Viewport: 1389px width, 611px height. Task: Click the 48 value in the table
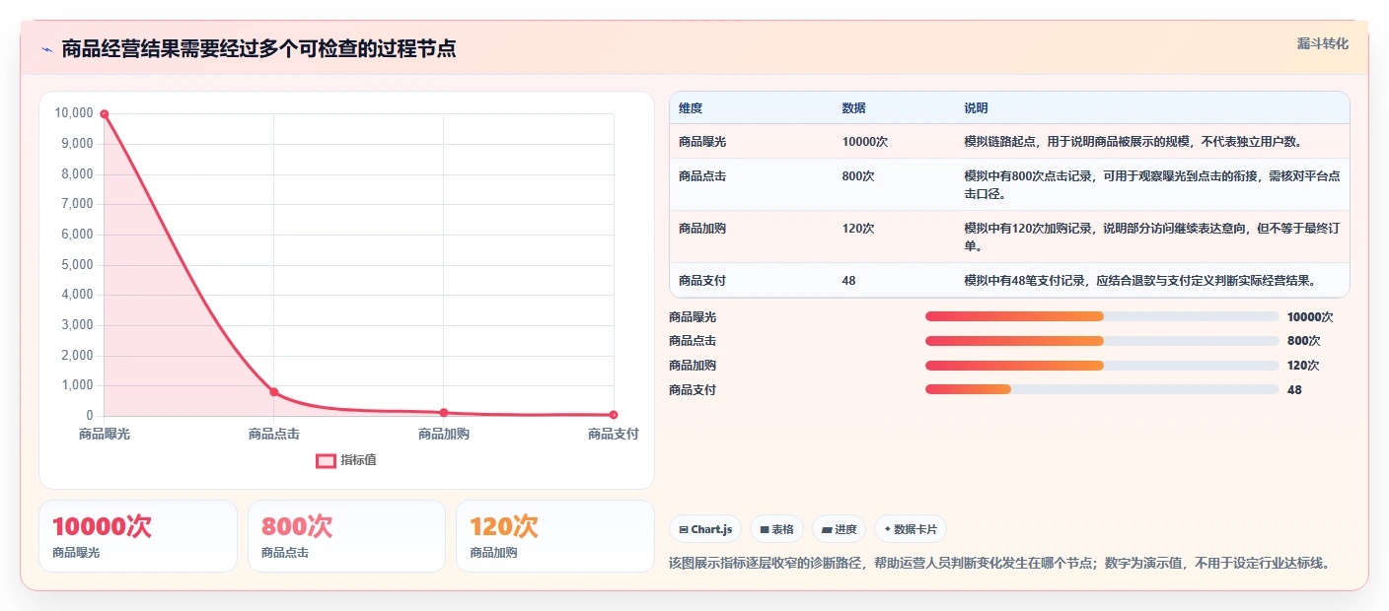tap(848, 281)
